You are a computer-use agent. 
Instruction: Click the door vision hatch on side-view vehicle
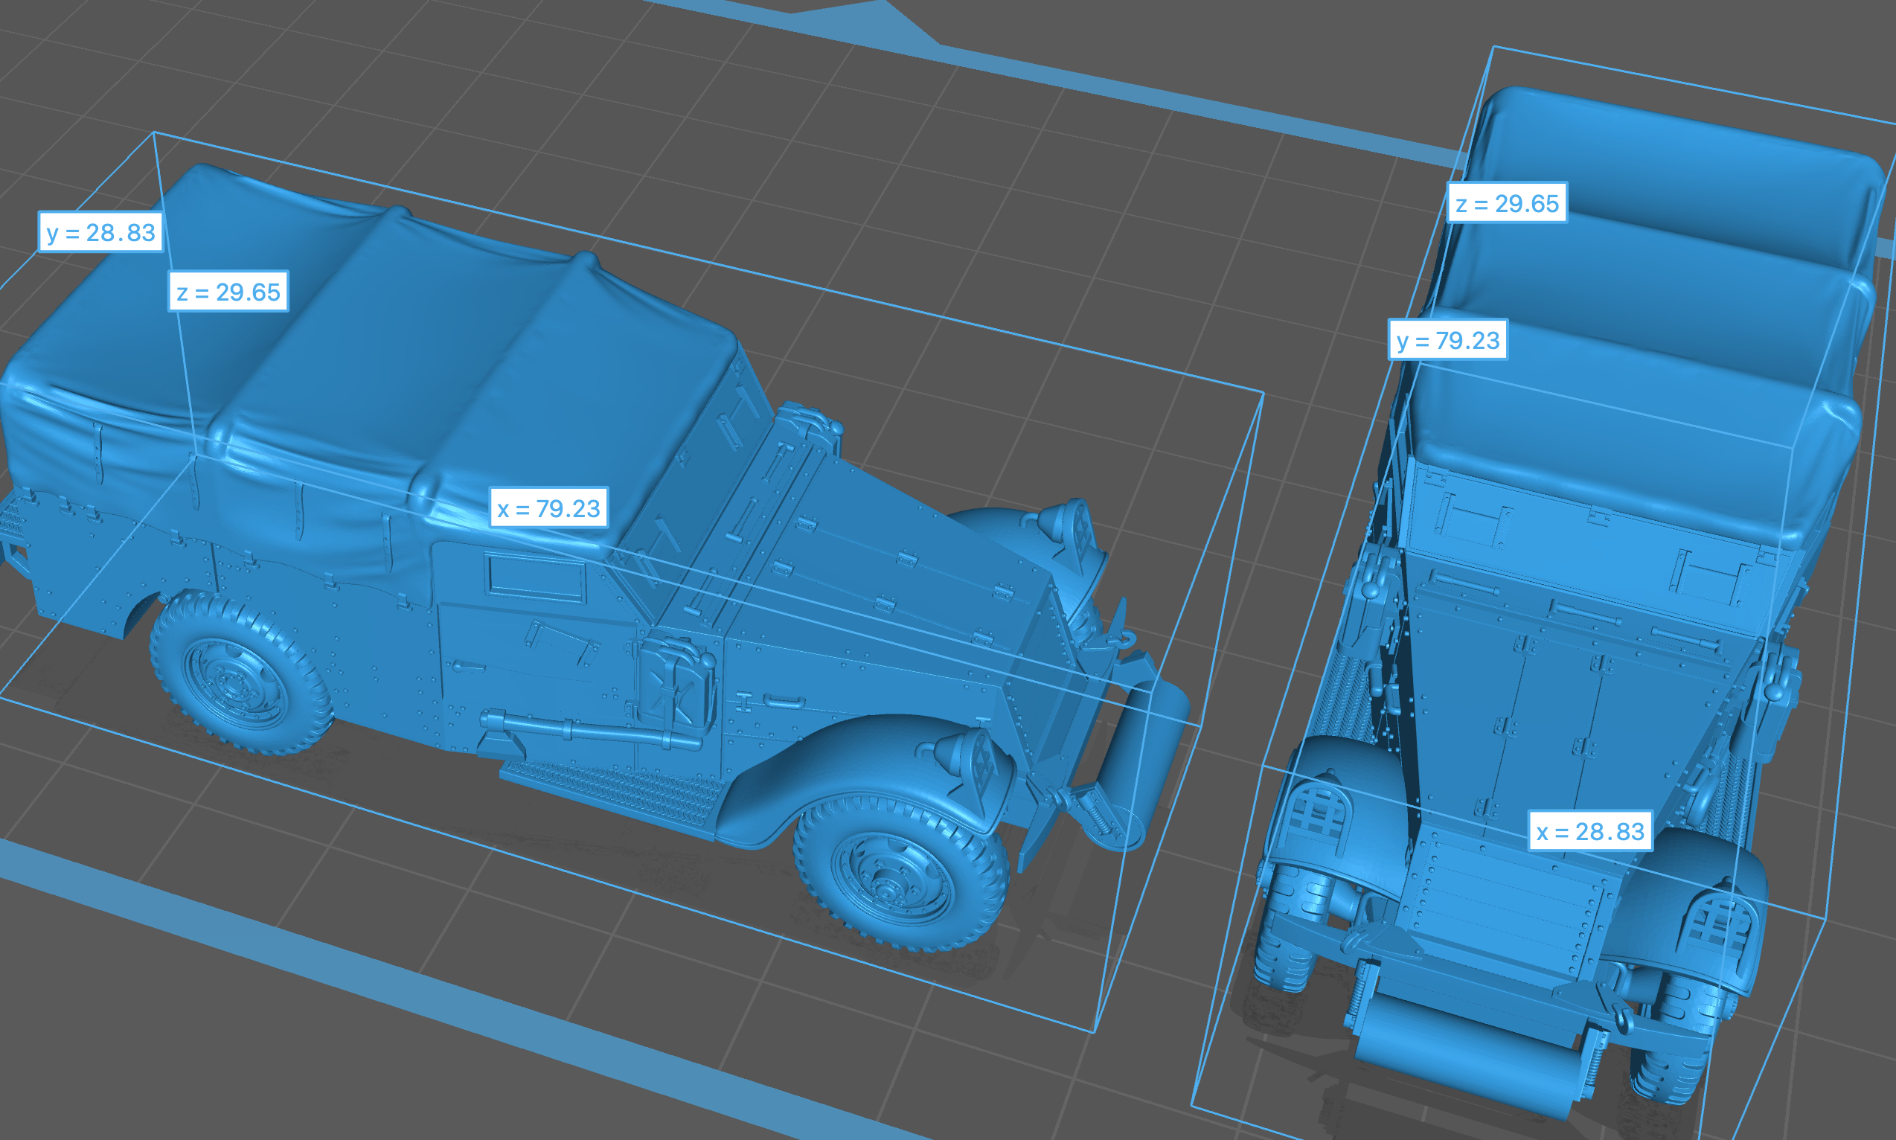pyautogui.click(x=537, y=577)
